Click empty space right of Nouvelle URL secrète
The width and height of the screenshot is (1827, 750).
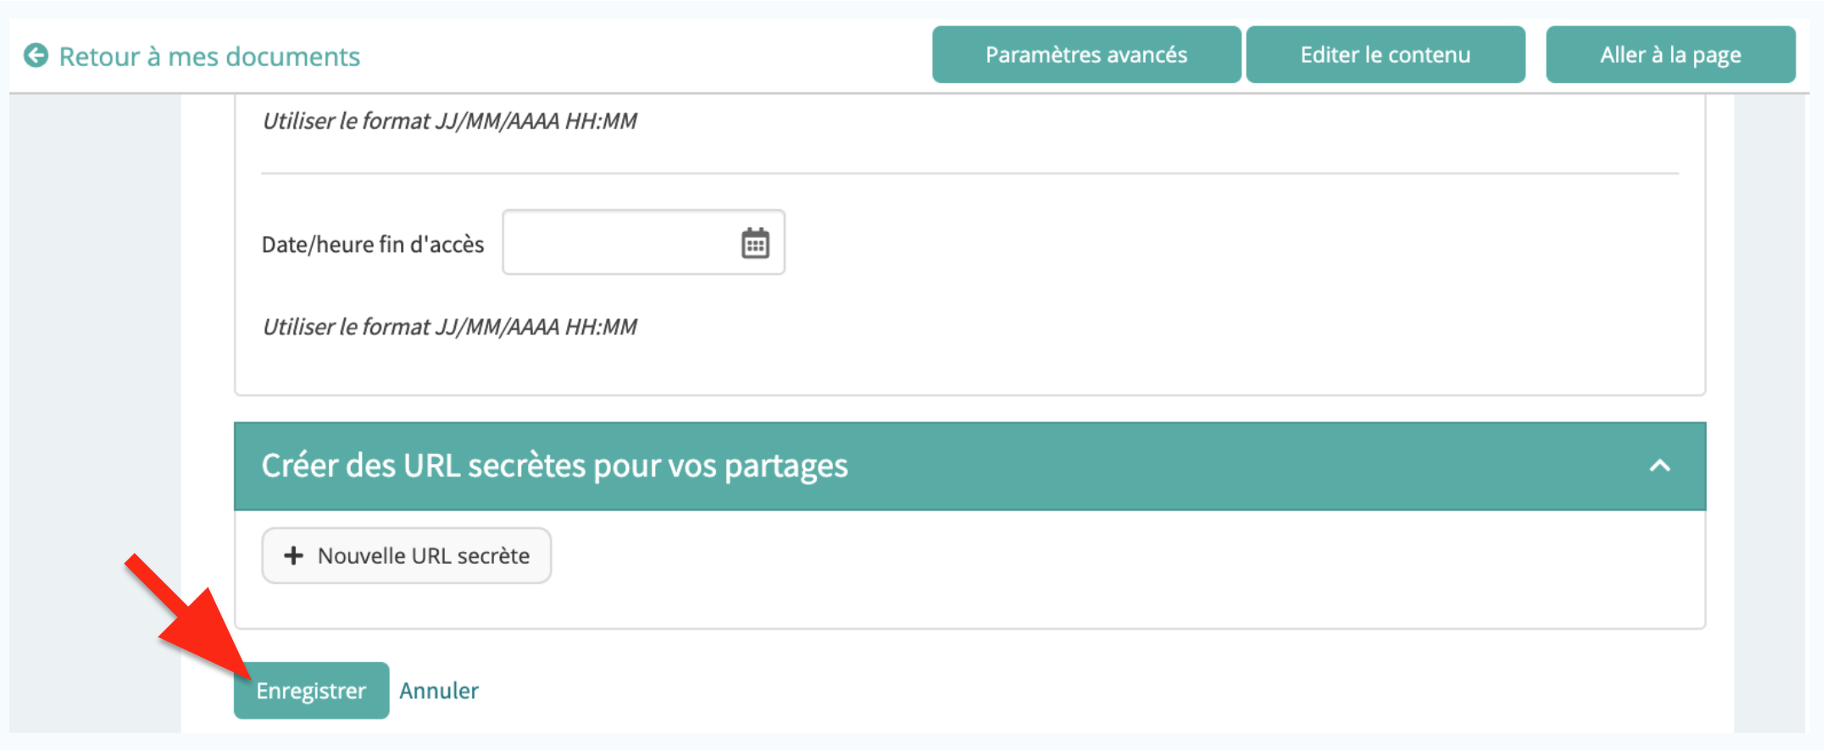(x=1102, y=559)
